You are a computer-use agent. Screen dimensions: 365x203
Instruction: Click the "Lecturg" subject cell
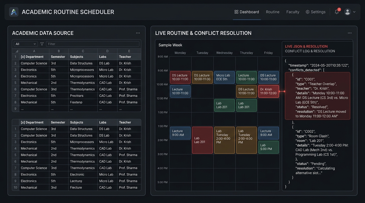[83, 181]
